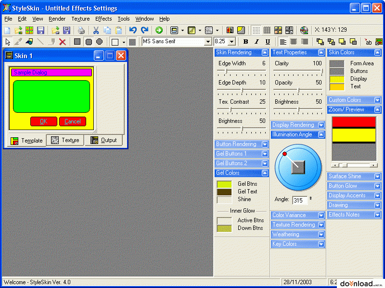The width and height of the screenshot is (385, 288).
Task: Select the shapes drawing tool
Action: click(x=29, y=42)
